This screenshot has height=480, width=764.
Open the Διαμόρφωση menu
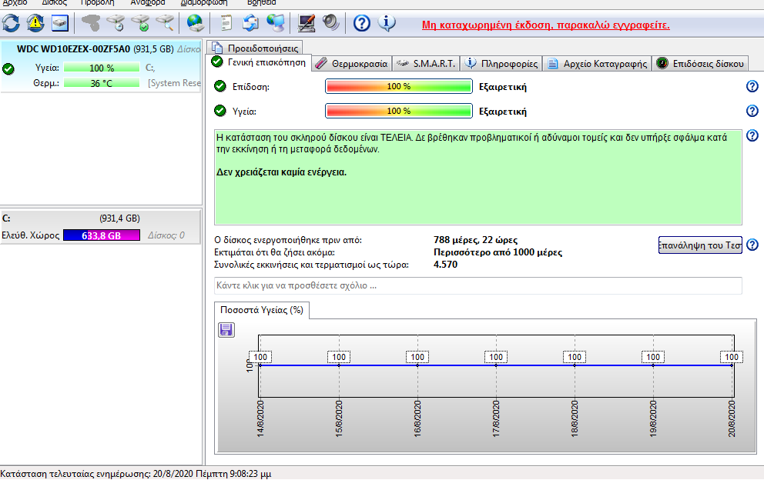203,2
